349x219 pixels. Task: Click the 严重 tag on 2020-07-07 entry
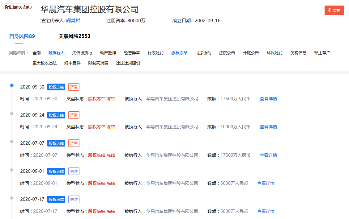[74, 143]
